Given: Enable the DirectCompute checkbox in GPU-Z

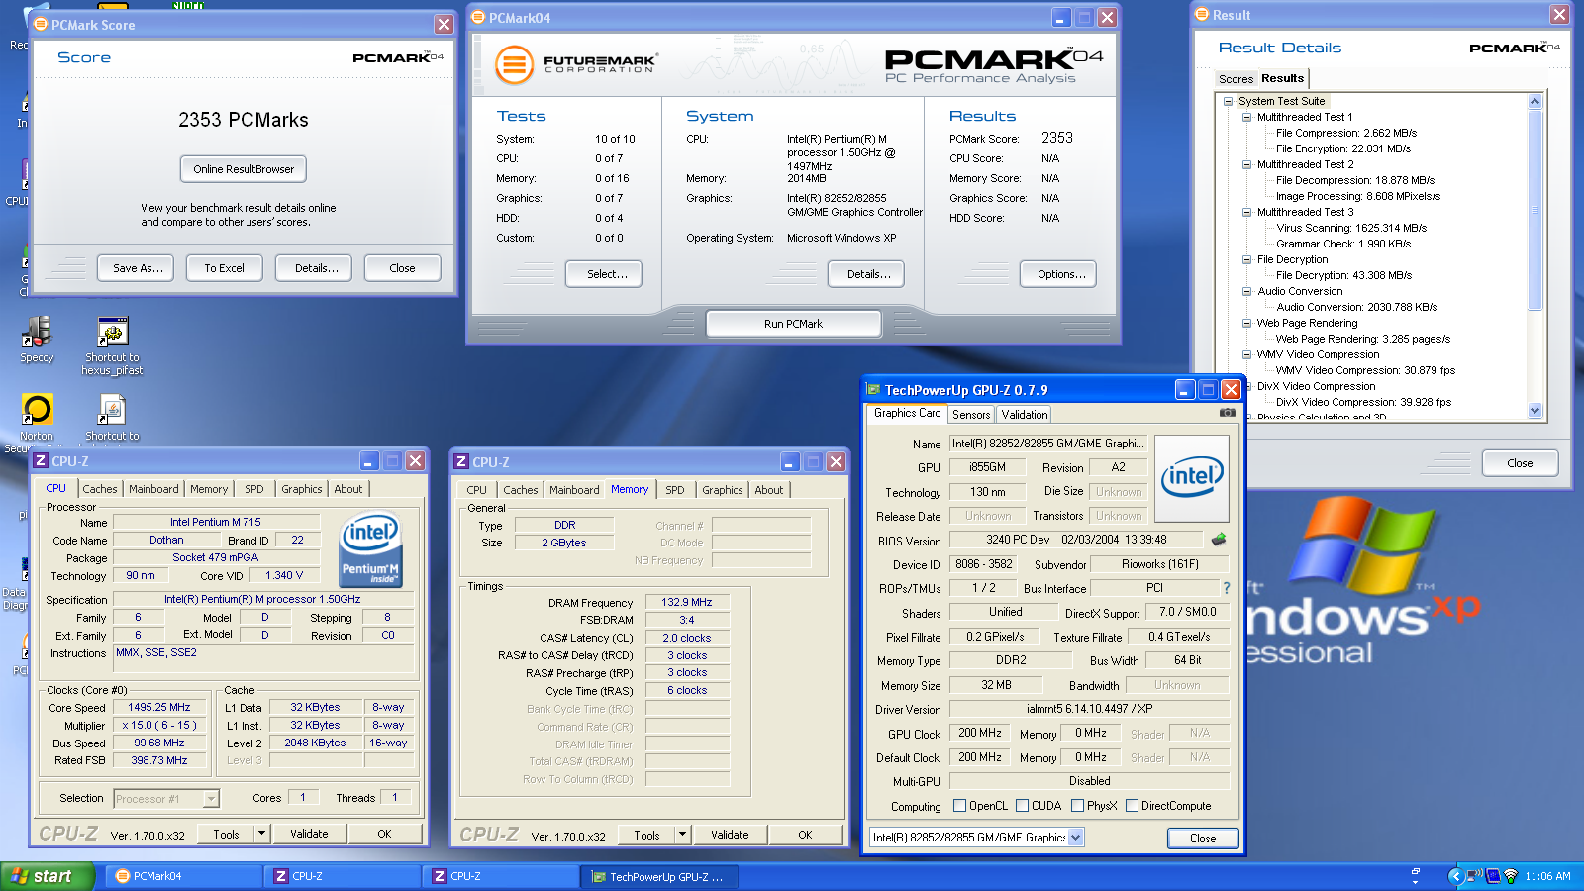Looking at the screenshot, I should [x=1132, y=806].
